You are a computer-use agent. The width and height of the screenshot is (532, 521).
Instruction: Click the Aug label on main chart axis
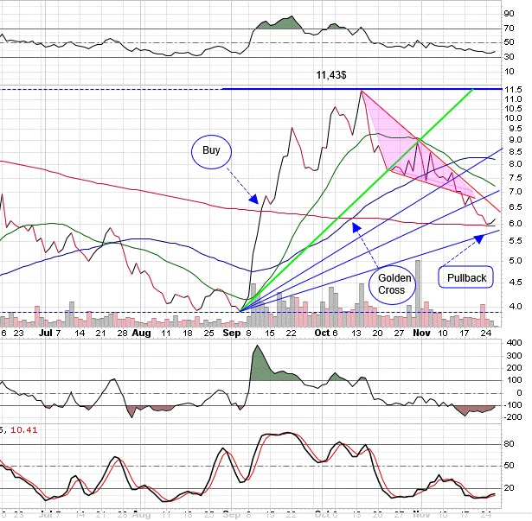(x=140, y=332)
